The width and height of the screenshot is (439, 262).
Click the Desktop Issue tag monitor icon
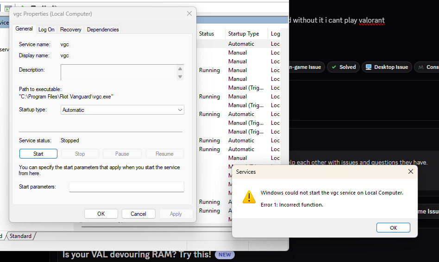[x=369, y=67]
